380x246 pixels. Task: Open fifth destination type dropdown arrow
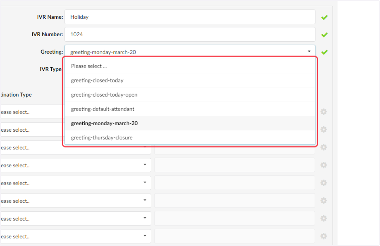coord(145,182)
